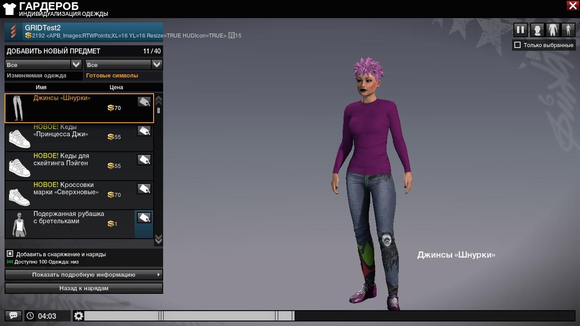Click the t-shirt wardrobe icon in header
Image resolution: width=580 pixels, height=326 pixels.
[x=10, y=8]
